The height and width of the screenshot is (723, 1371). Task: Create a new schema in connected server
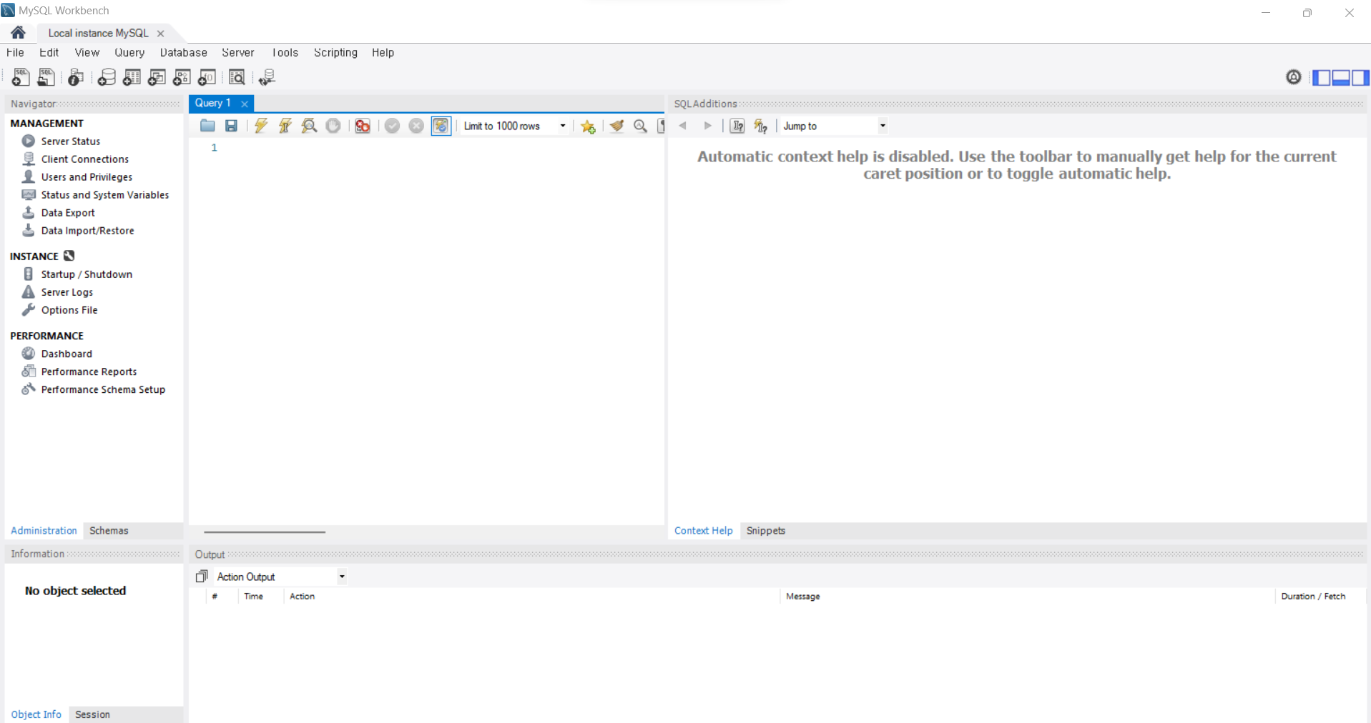pos(107,77)
